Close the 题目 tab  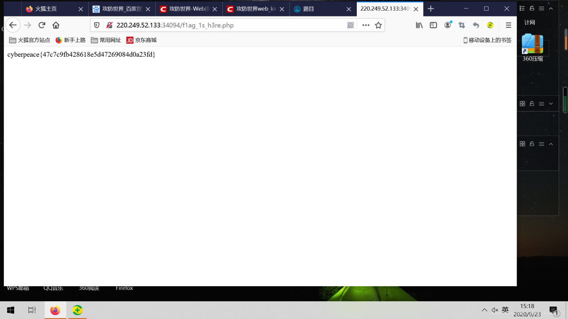tap(349, 9)
